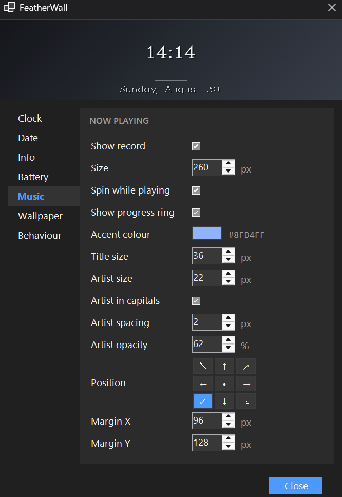342x497 pixels.
Task: Set position to middle-right arrow
Action: pyautogui.click(x=246, y=384)
